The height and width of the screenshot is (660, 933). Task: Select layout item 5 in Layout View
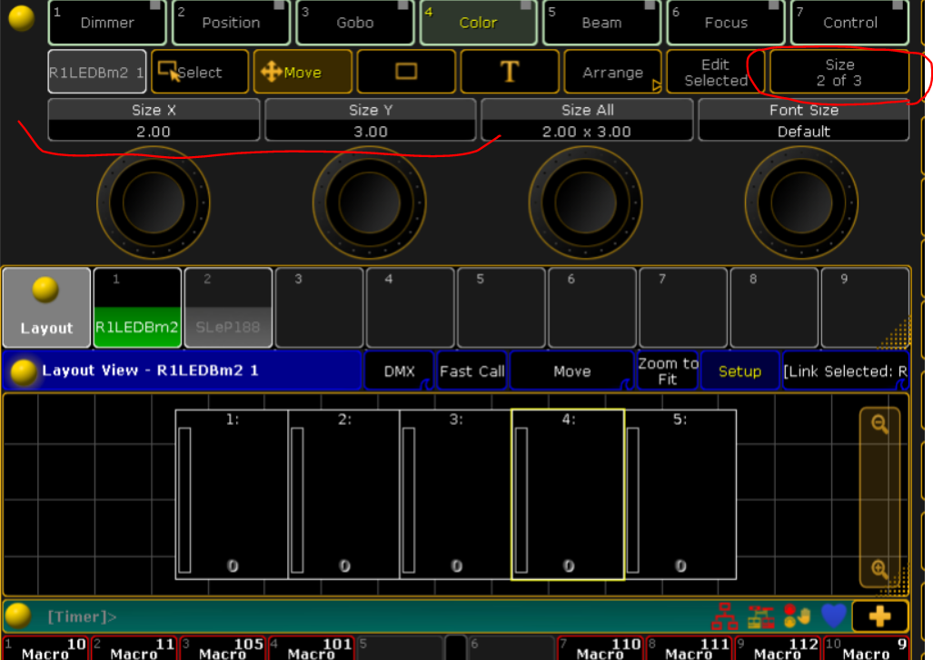(x=680, y=494)
